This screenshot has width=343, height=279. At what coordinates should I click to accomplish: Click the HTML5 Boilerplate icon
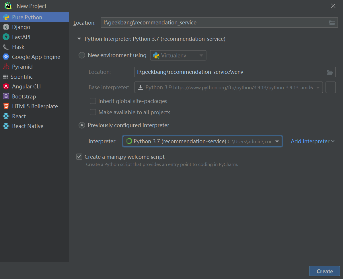(x=6, y=106)
